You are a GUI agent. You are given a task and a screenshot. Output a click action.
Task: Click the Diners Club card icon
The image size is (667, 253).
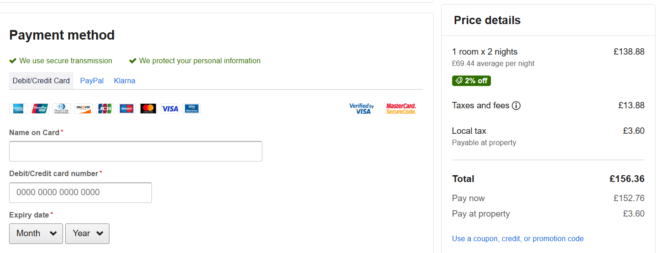62,109
